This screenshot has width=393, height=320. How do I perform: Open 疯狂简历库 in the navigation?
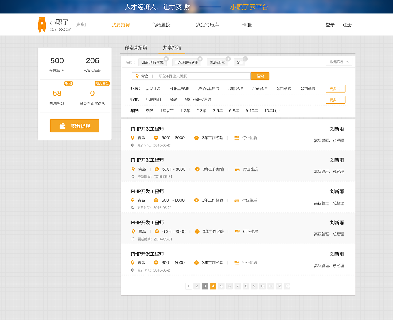click(208, 25)
